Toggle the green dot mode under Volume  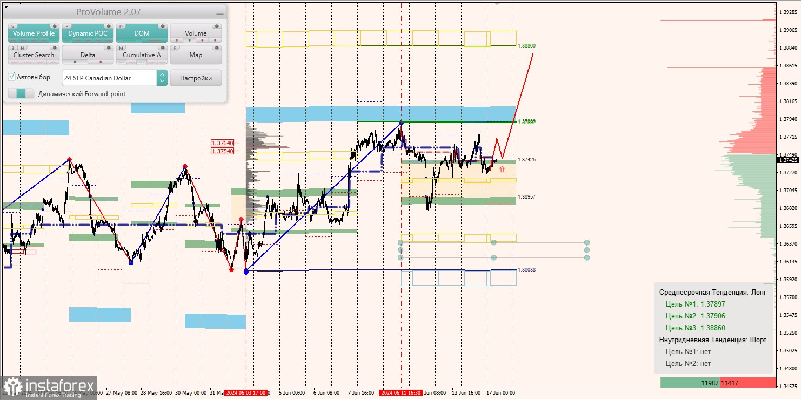[190, 40]
